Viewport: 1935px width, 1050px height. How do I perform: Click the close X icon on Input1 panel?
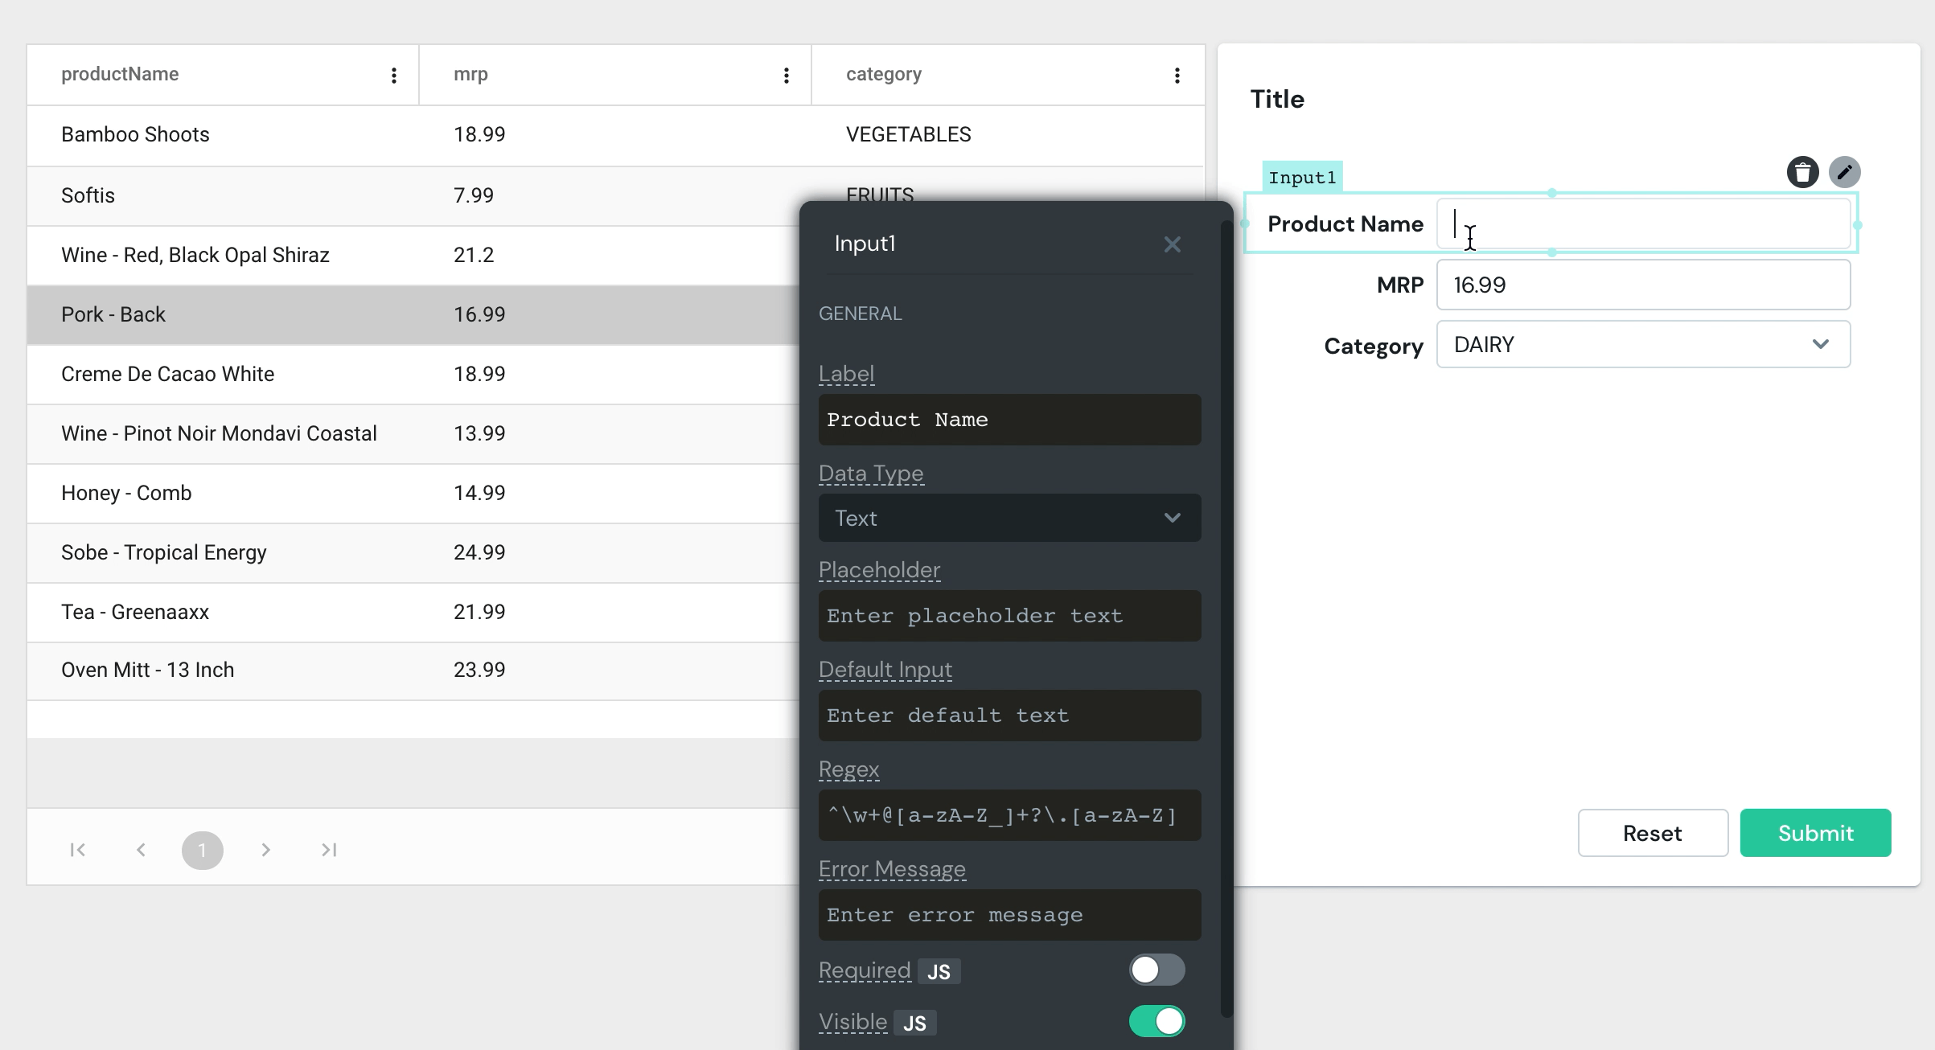1173,244
